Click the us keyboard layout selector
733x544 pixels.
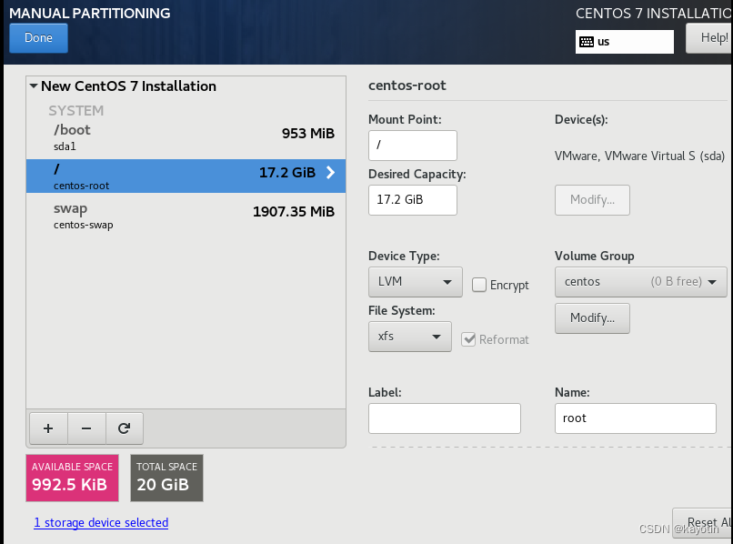click(x=625, y=42)
